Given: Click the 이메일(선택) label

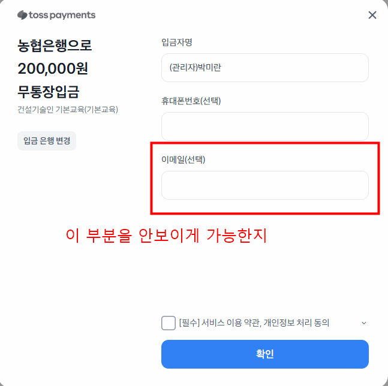Looking at the screenshot, I should click(x=183, y=159).
